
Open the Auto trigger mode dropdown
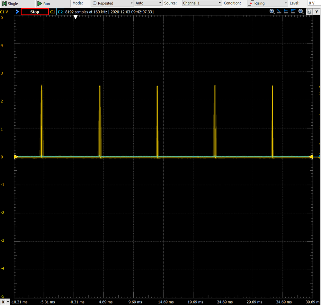tap(148, 3)
